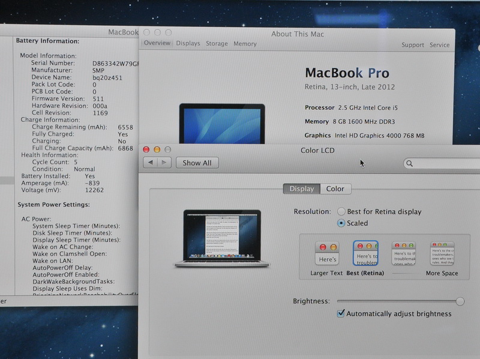Click the Wake on LAN row
The height and width of the screenshot is (359, 480).
click(53, 261)
